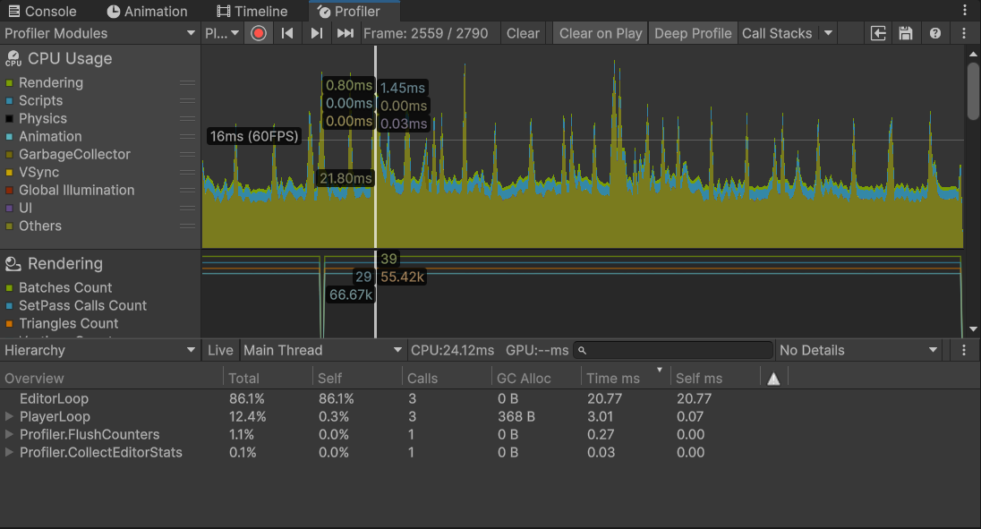Switch to the Console tab
This screenshot has width=981, height=529.
coord(43,11)
